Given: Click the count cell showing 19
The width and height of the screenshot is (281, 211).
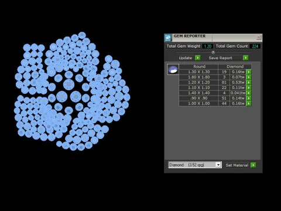Looking at the screenshot, I should pos(224,72).
